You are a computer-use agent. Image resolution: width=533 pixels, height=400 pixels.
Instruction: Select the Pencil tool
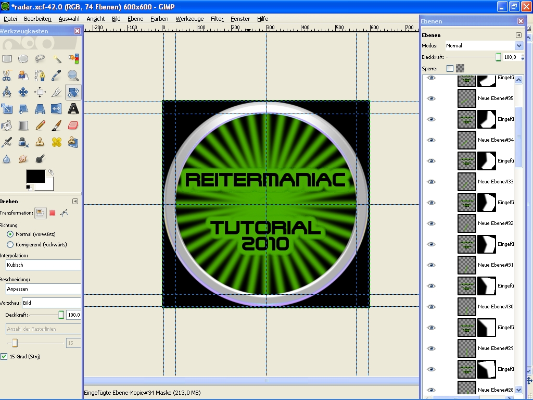pyautogui.click(x=40, y=125)
